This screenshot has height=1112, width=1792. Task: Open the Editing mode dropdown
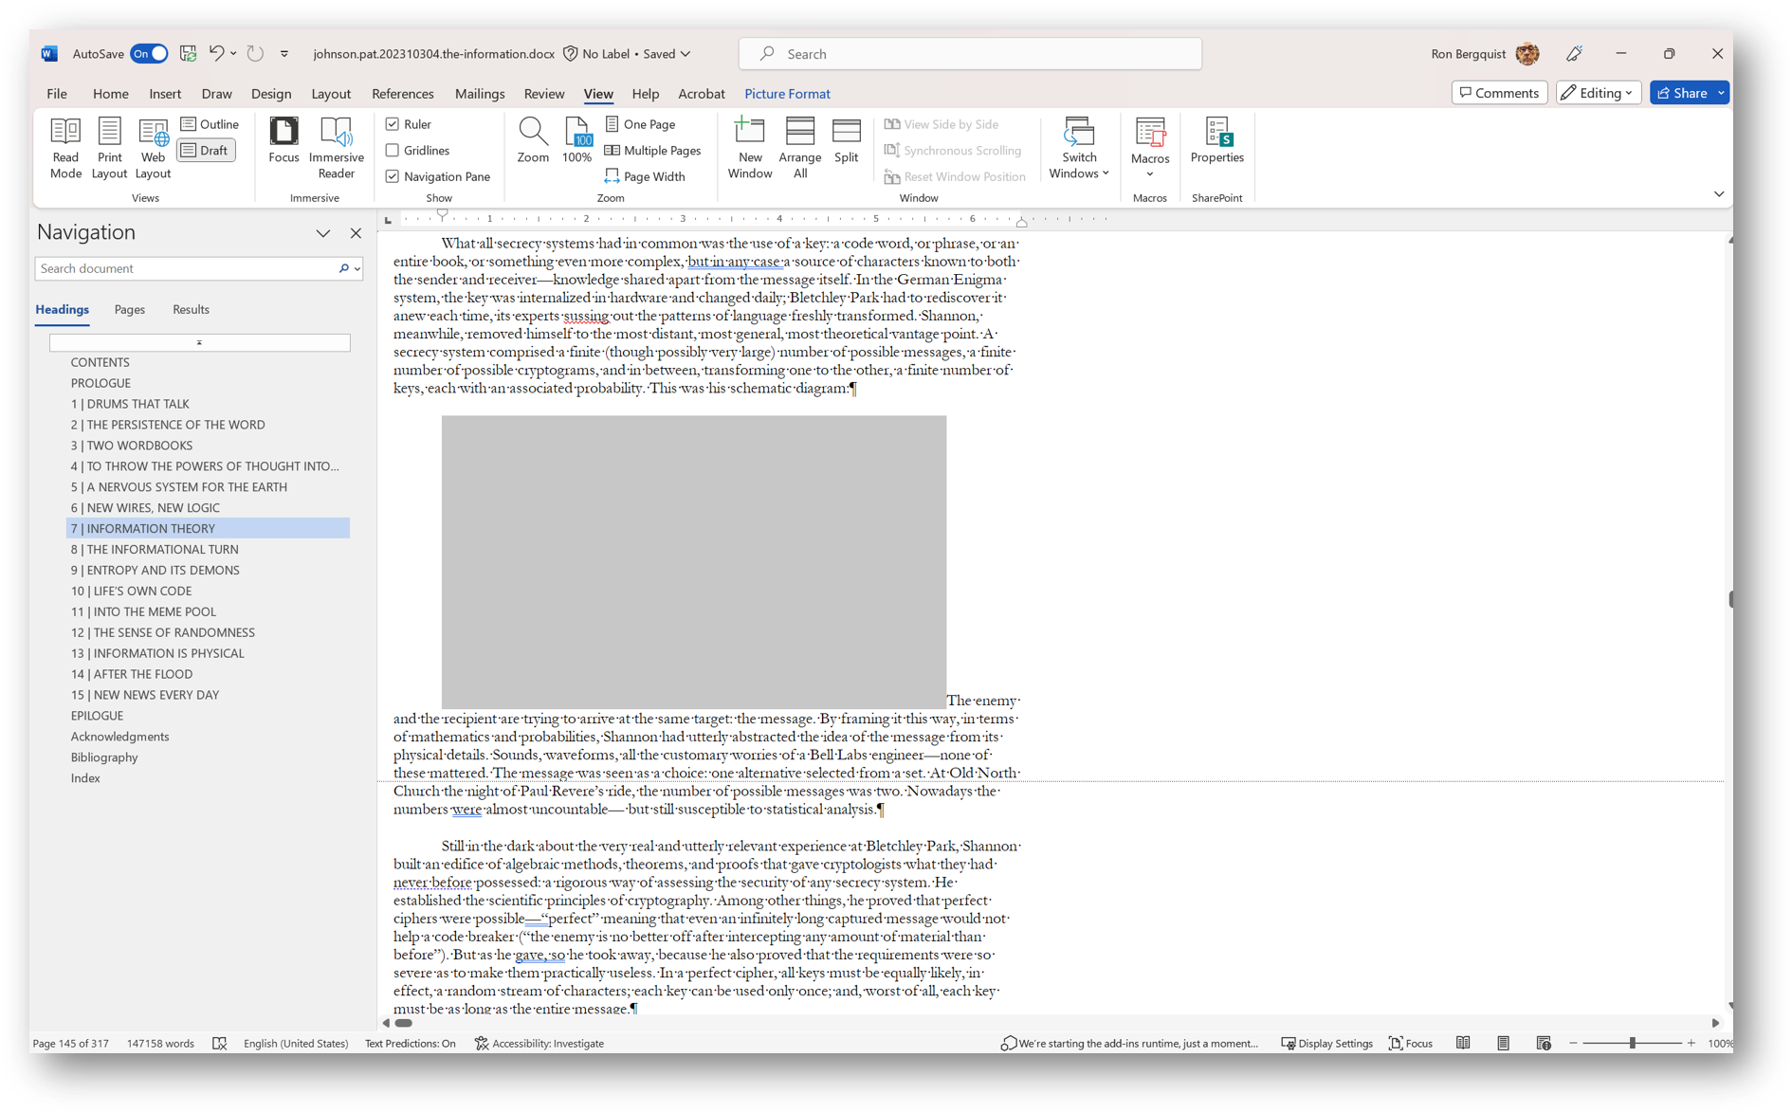(1598, 93)
